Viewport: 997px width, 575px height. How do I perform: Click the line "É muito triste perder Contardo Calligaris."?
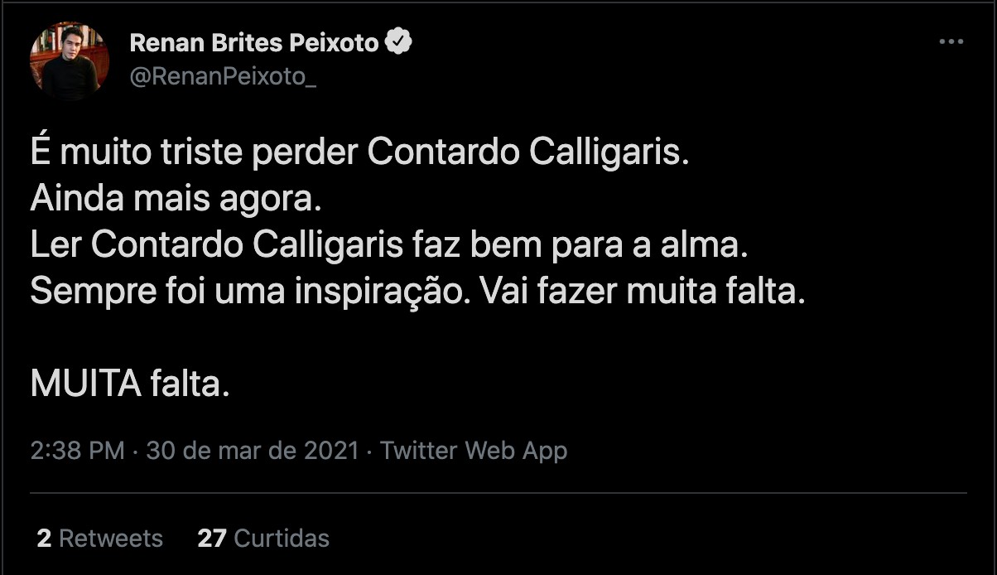[x=360, y=154]
